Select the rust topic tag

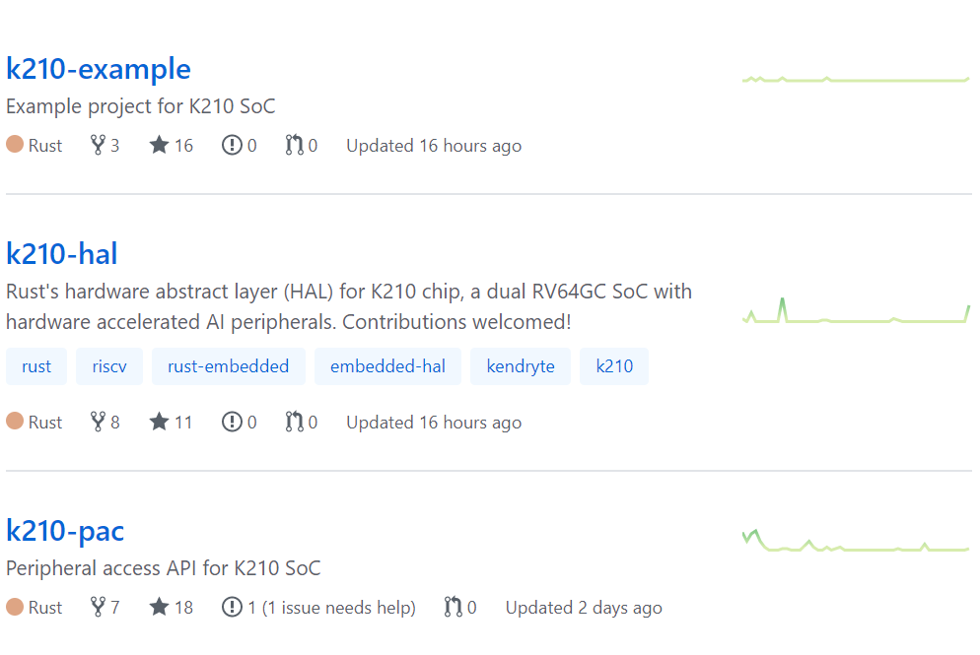[36, 366]
